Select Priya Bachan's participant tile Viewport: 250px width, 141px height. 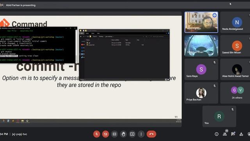click(201, 93)
